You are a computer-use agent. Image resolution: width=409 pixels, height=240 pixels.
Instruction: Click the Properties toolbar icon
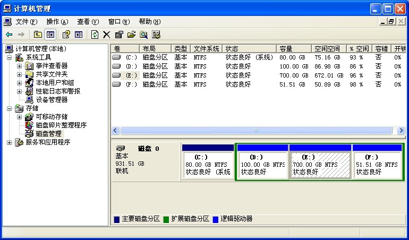[x=119, y=35]
